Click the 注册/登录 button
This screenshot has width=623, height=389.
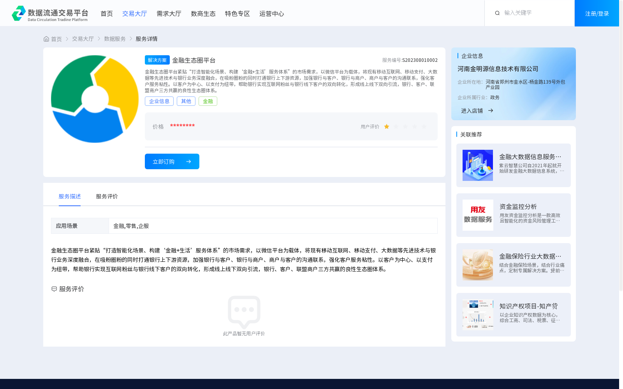pyautogui.click(x=597, y=13)
